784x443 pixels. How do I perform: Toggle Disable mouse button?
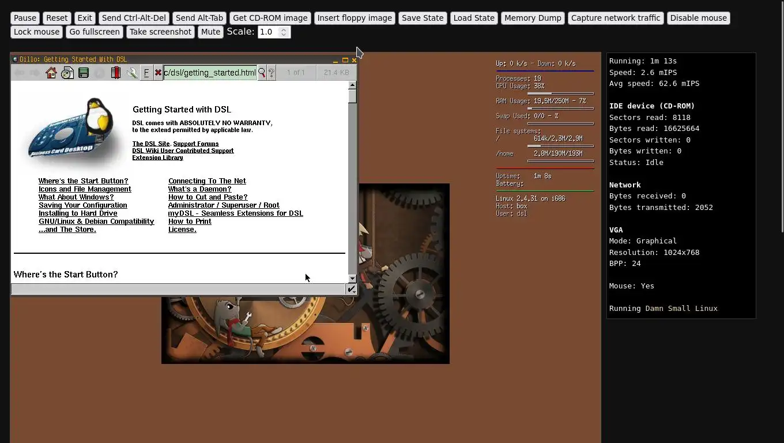[699, 18]
